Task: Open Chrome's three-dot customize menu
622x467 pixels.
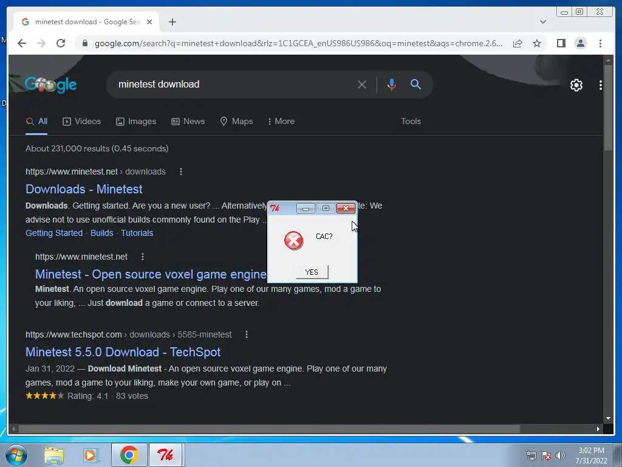Action: coord(600,43)
